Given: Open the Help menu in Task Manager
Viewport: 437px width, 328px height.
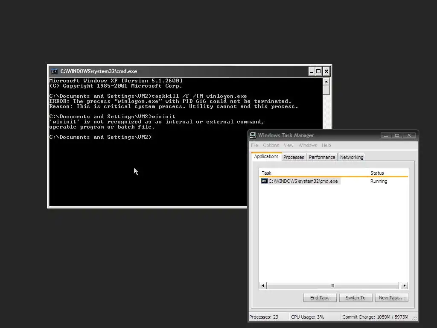Looking at the screenshot, I should click(326, 145).
